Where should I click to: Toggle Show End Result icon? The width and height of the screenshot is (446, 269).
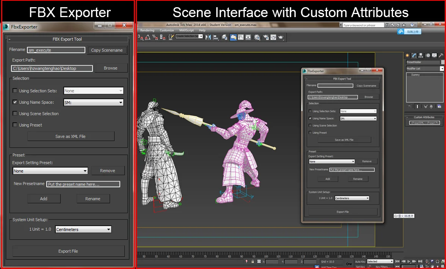tap(418, 106)
